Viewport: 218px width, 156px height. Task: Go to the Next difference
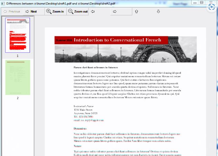[x=30, y=11]
